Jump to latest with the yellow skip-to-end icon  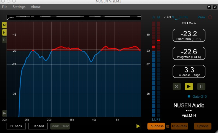point(138,126)
